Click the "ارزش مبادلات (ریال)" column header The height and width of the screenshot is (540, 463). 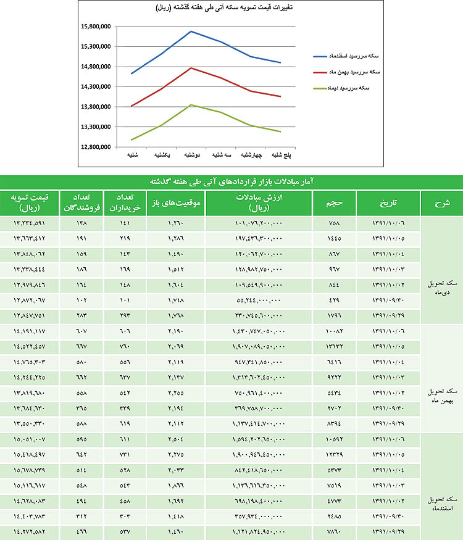point(259,203)
